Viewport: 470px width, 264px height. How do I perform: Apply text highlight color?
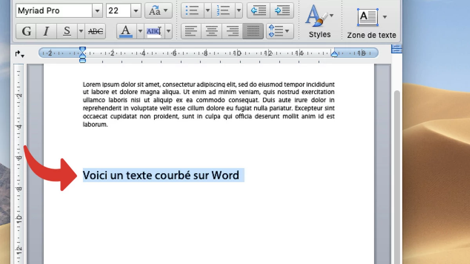click(154, 31)
